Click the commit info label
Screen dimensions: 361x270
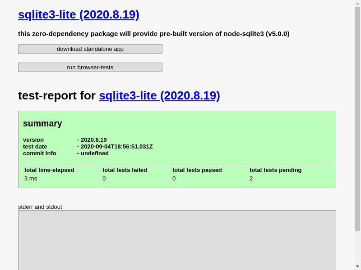tap(40, 153)
